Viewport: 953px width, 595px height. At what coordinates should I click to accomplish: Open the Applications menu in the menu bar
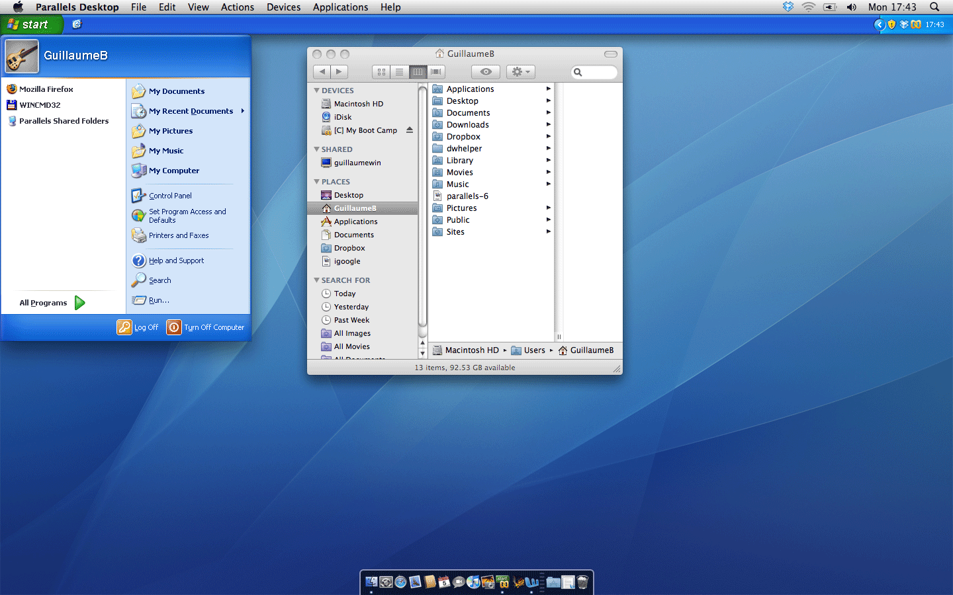340,7
